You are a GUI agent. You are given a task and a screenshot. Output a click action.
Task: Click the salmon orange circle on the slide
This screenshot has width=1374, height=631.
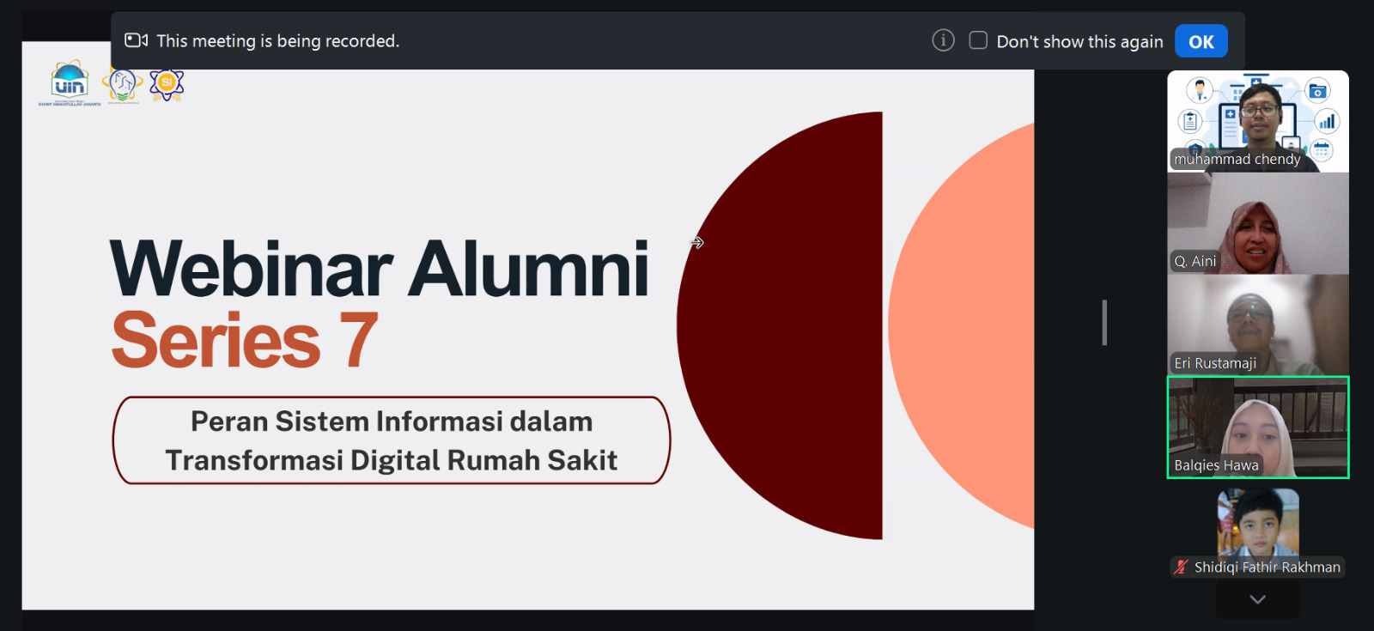click(x=961, y=325)
